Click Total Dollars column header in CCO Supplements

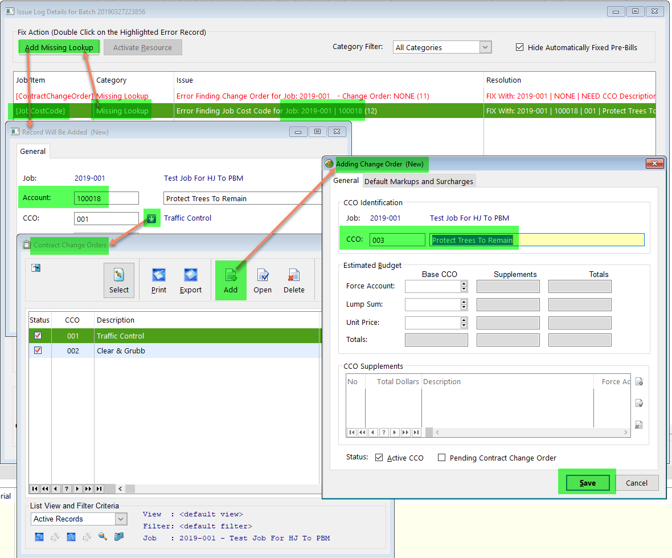pos(394,382)
